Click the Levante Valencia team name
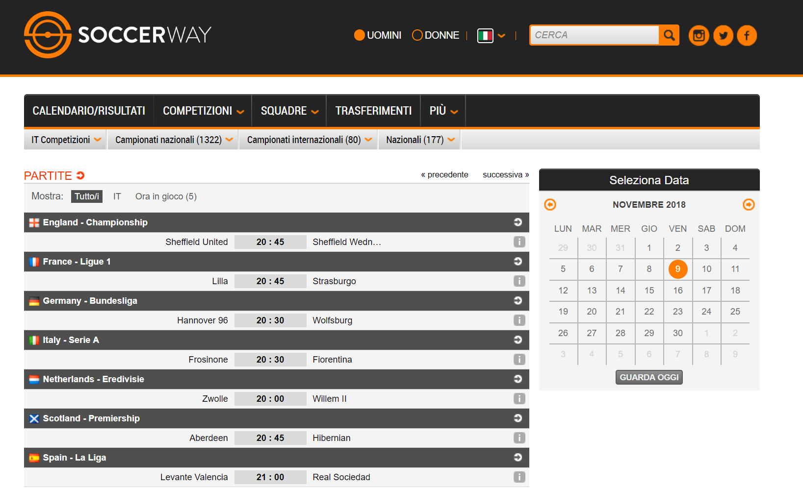Viewport: 803px width, 488px height. 194,477
